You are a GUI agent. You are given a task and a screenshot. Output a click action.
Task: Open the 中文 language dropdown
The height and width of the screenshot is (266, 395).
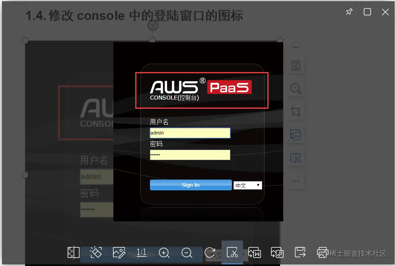tap(248, 185)
